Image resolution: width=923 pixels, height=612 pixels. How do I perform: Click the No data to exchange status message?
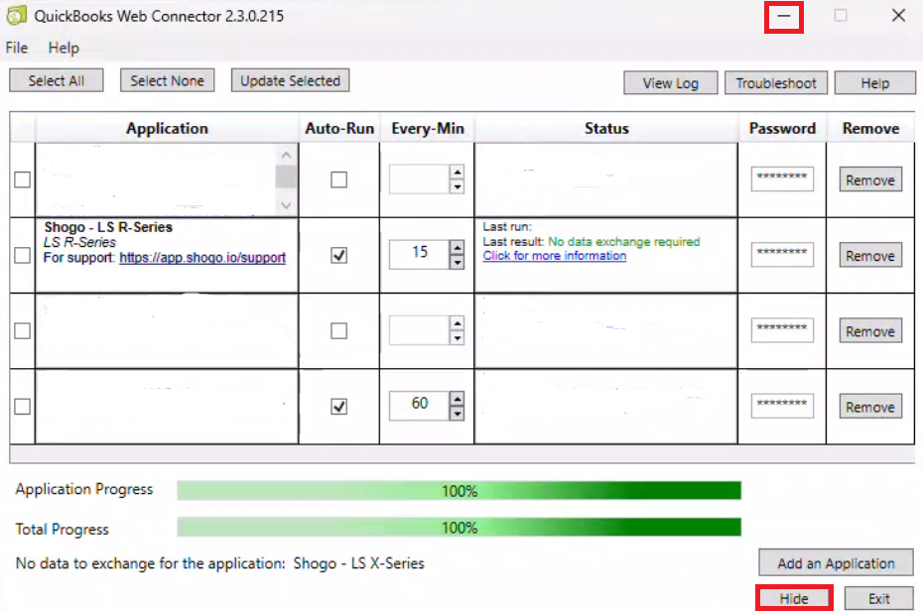pos(219,563)
